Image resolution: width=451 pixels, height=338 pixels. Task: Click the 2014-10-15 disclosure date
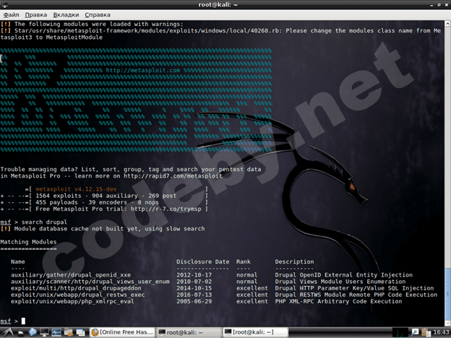194,288
